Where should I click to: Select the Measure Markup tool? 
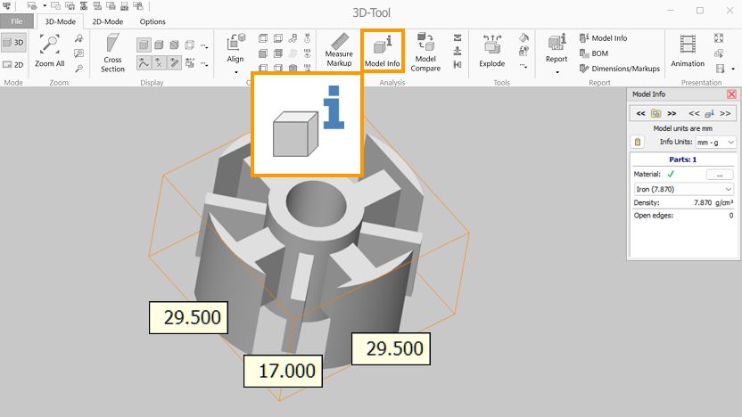pyautogui.click(x=339, y=51)
